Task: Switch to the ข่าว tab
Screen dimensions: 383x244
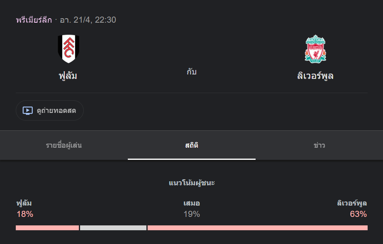Action: 319,145
